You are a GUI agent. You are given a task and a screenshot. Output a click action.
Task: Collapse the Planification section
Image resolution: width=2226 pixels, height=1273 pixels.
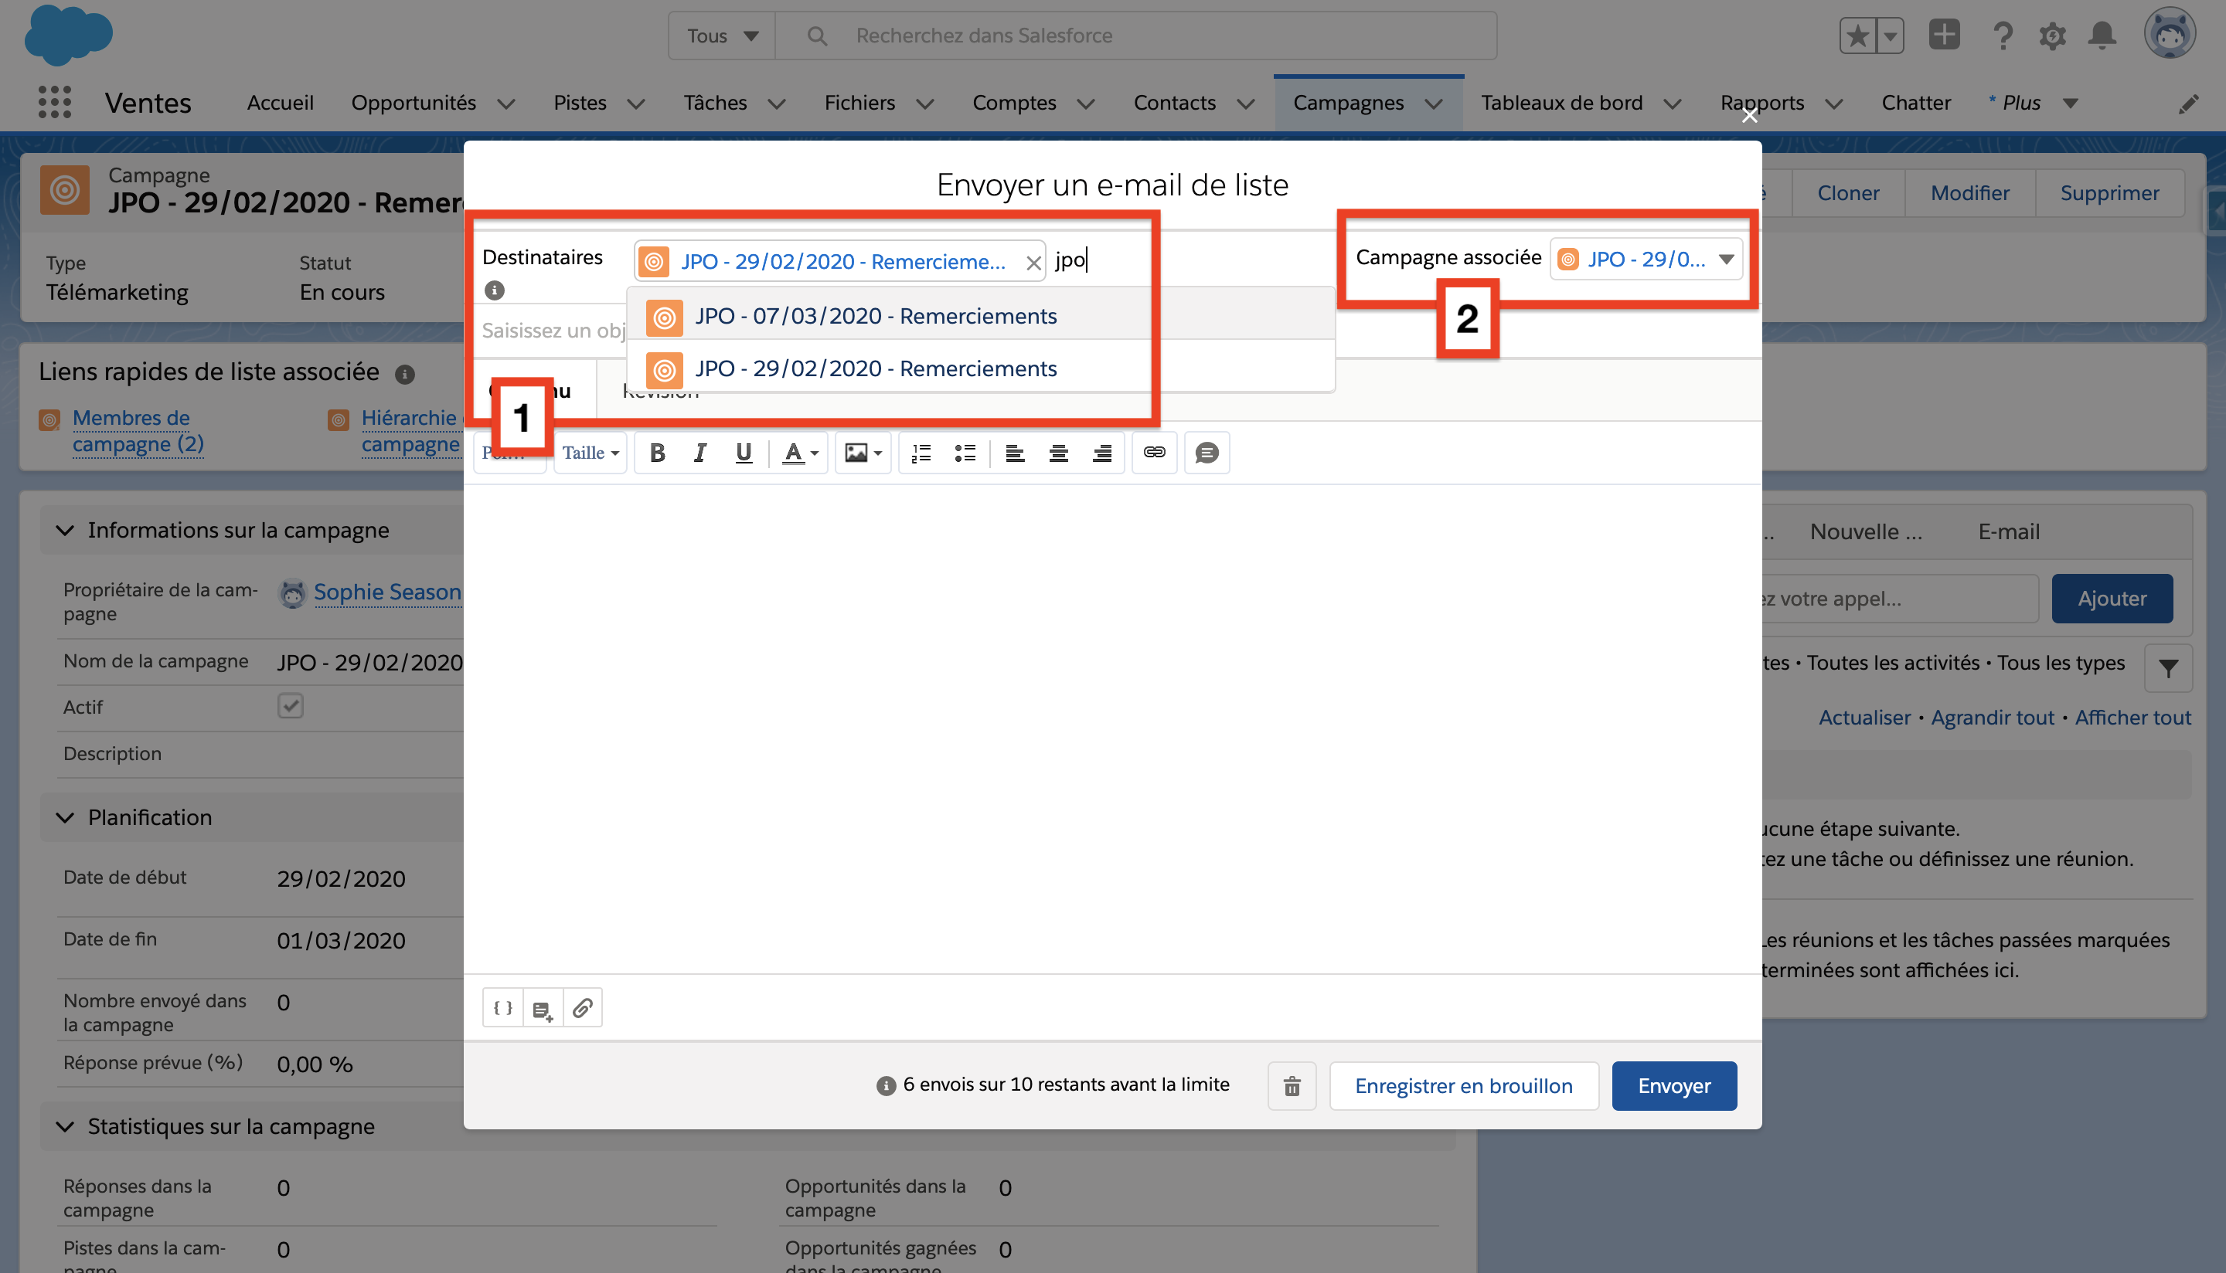(65, 817)
